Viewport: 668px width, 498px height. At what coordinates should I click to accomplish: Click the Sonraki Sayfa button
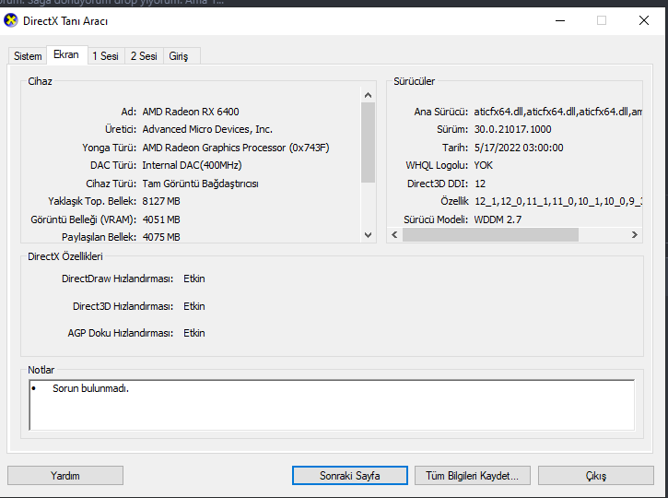click(x=350, y=475)
